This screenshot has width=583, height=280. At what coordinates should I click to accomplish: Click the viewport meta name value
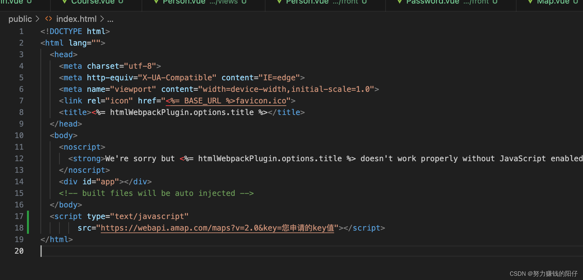[133, 89]
